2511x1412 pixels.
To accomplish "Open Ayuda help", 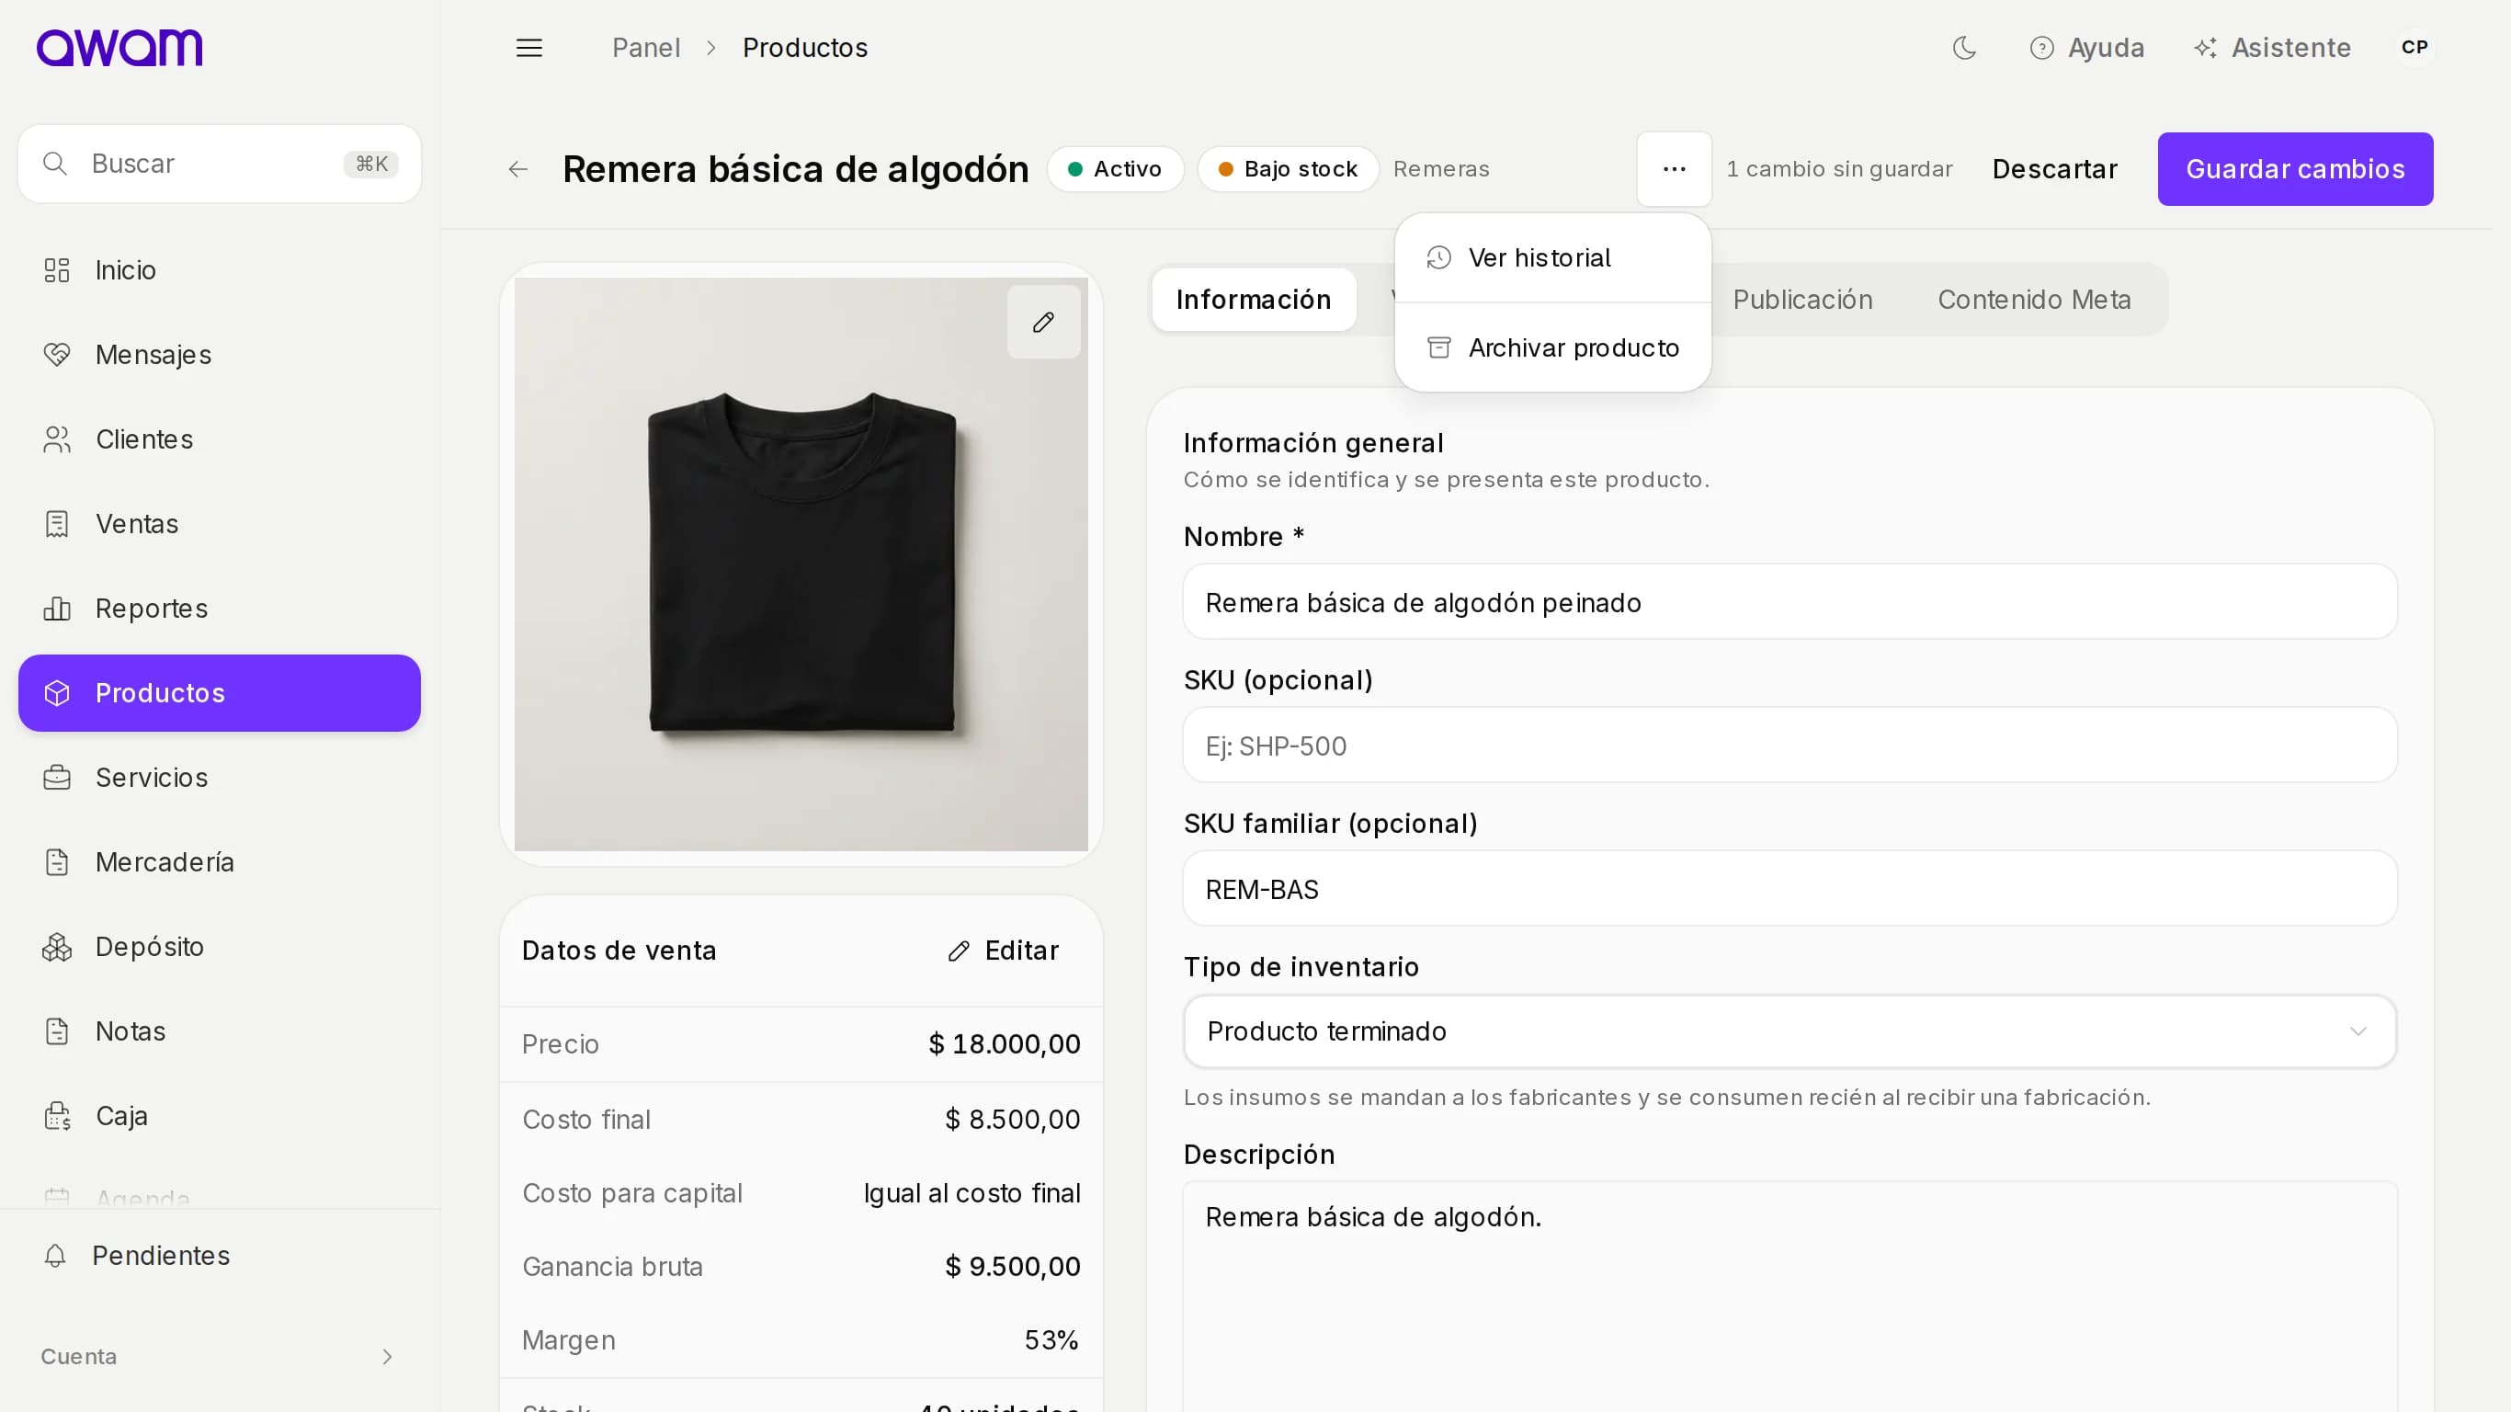I will [x=2087, y=48].
